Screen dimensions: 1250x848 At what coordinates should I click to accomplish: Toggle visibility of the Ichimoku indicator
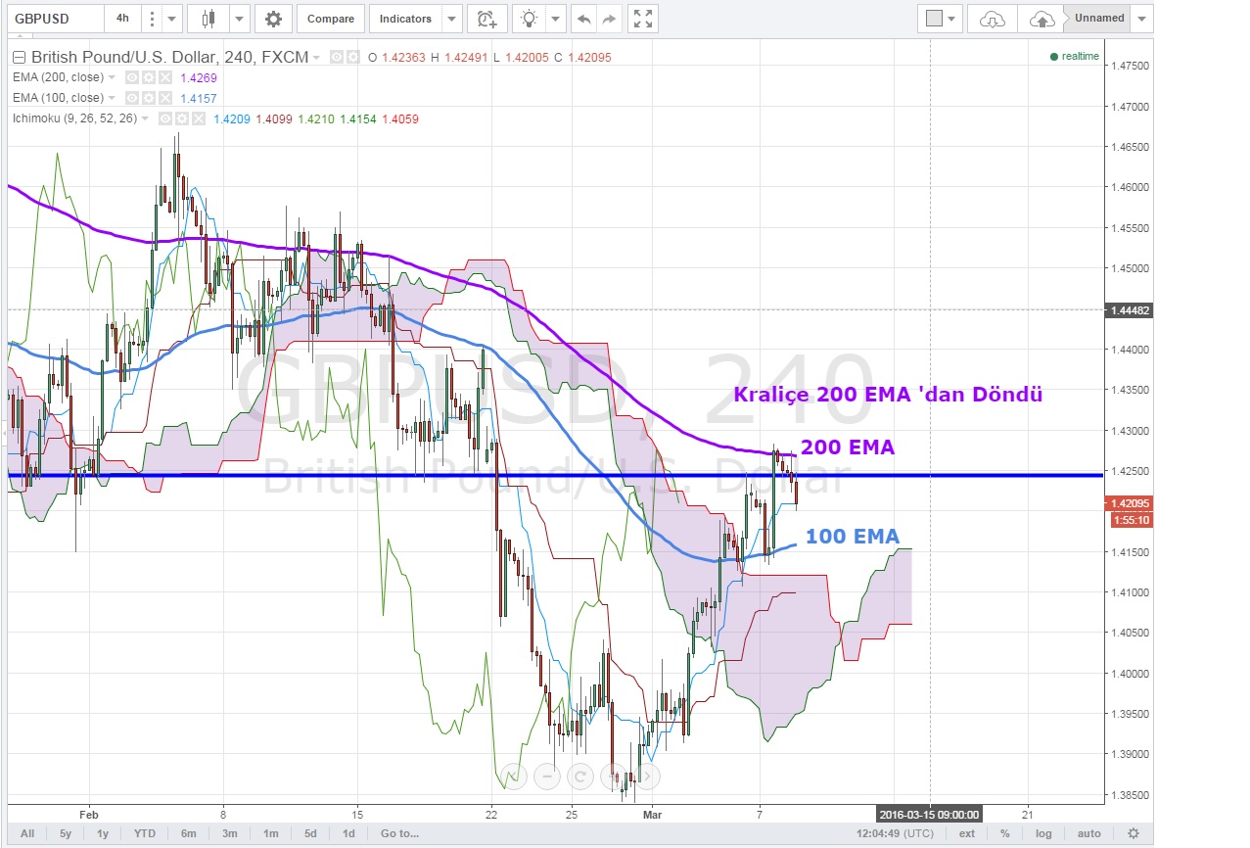pyautogui.click(x=166, y=118)
